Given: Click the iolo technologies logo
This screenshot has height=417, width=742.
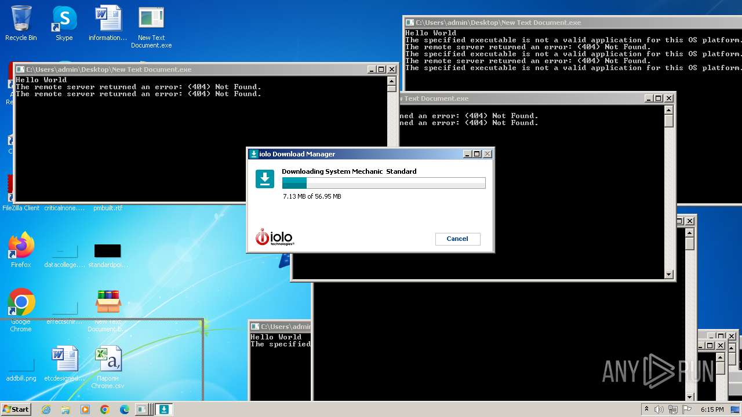Looking at the screenshot, I should pyautogui.click(x=275, y=237).
